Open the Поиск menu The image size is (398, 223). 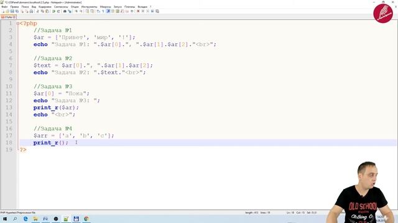(x=25, y=7)
